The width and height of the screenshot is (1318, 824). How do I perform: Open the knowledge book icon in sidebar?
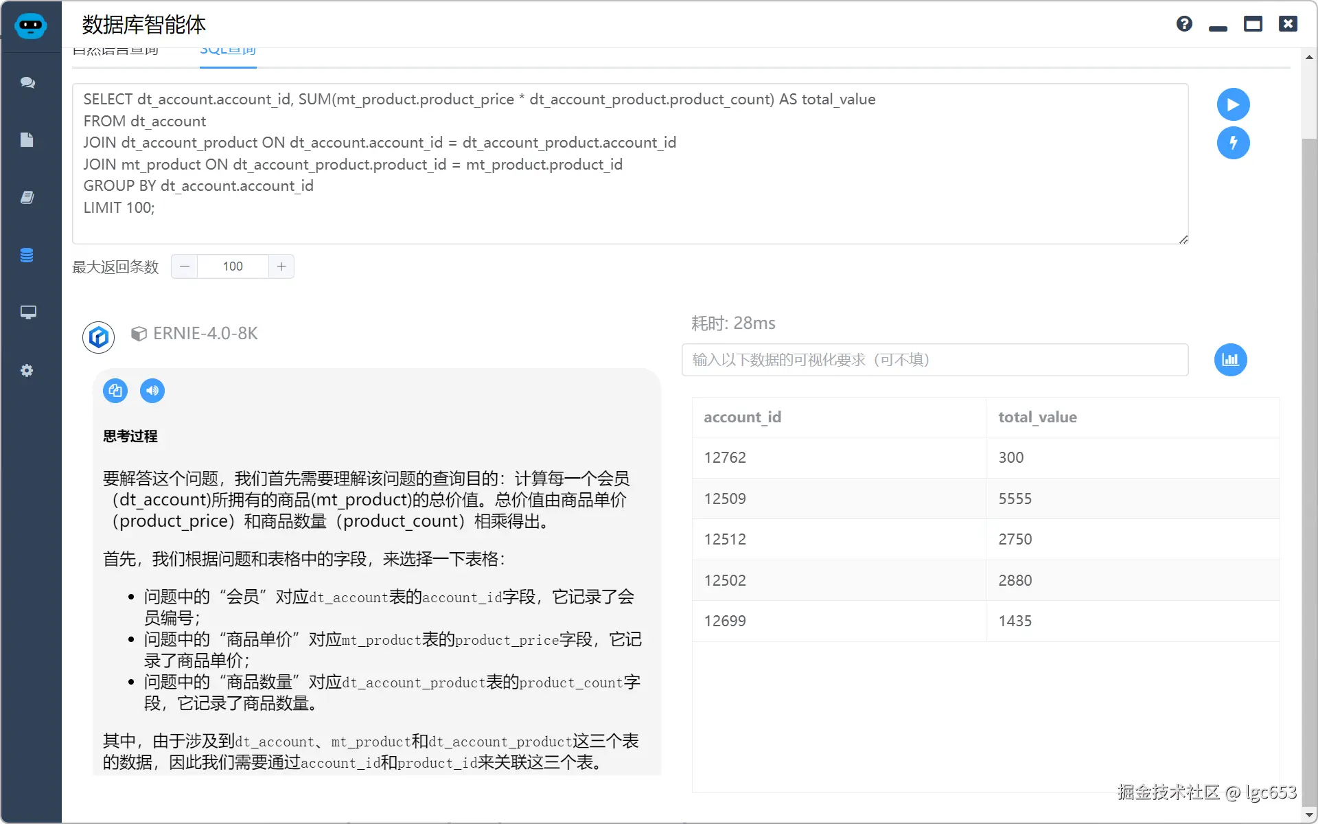[27, 198]
